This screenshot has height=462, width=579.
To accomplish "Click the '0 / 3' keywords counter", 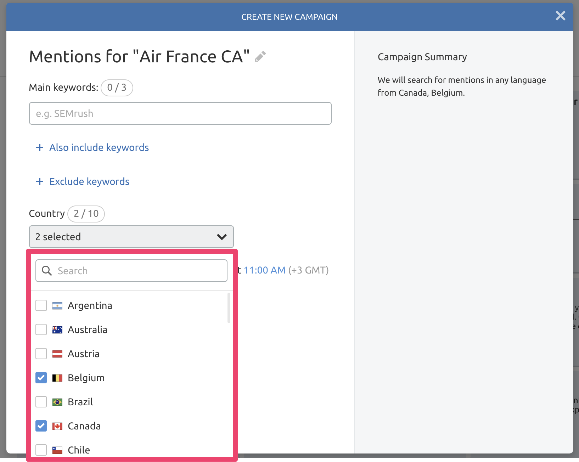I will pos(117,88).
